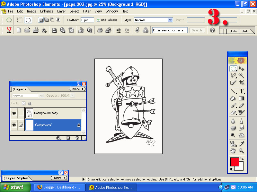This screenshot has width=257, height=192.
Task: Choose Add to Selection mode
Action: pyautogui.click(x=47, y=20)
